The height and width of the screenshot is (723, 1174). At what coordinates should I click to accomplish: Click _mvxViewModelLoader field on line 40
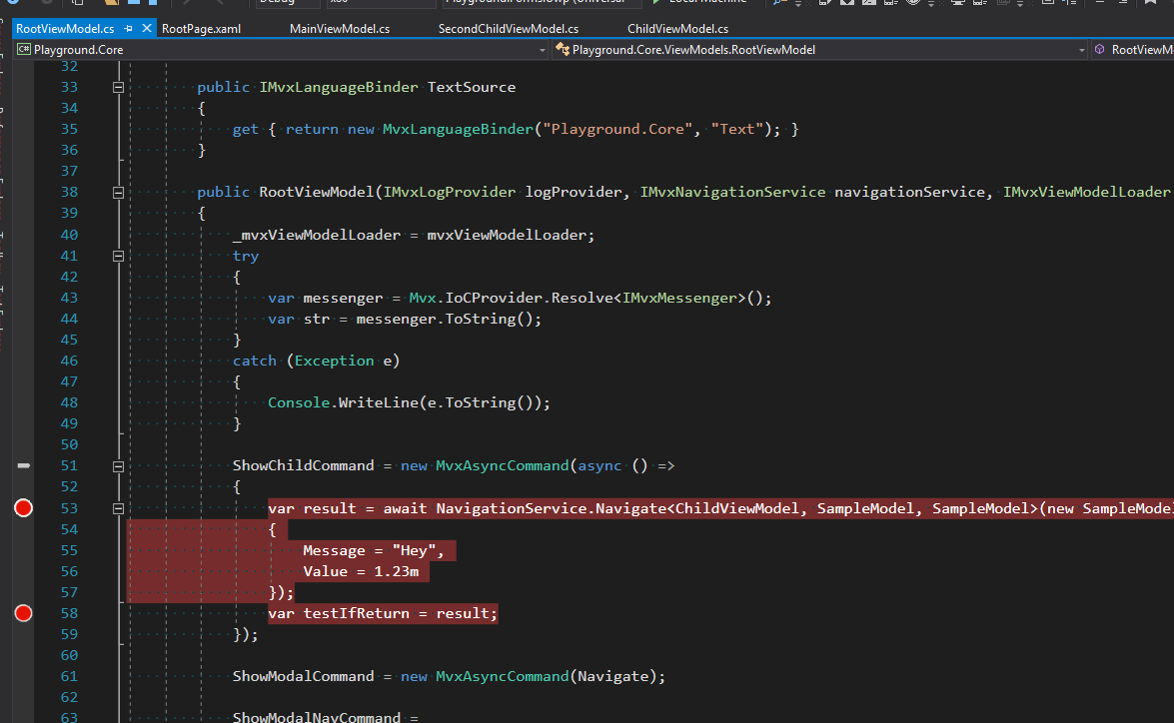[317, 235]
